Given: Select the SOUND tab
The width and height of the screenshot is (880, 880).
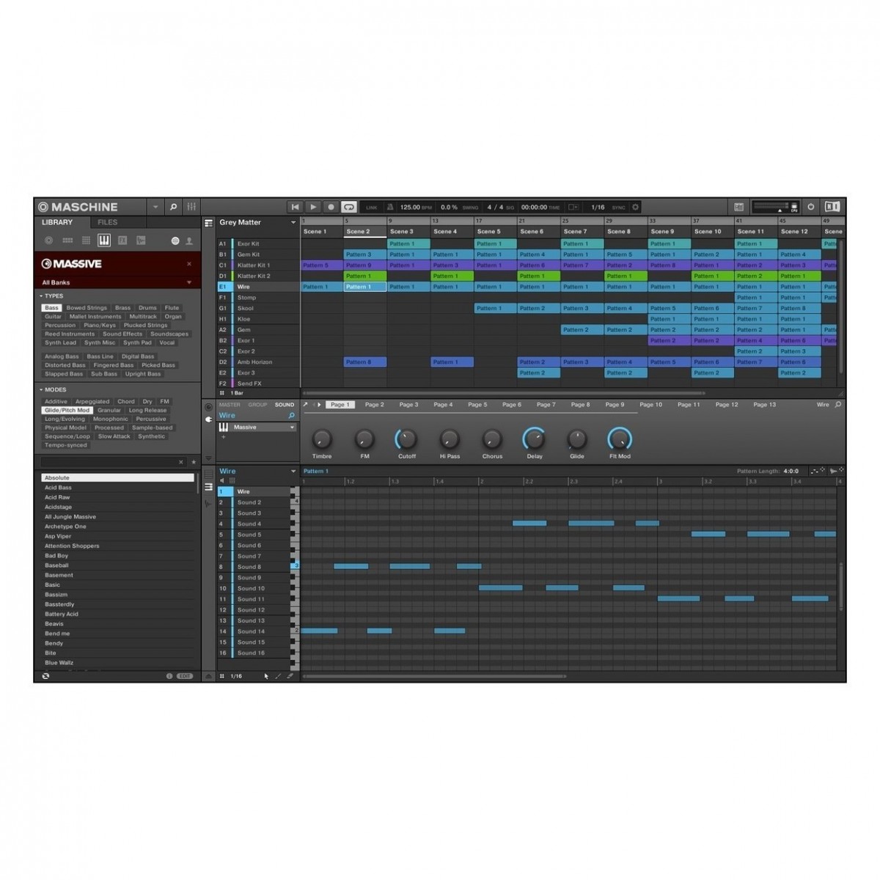Looking at the screenshot, I should [285, 405].
